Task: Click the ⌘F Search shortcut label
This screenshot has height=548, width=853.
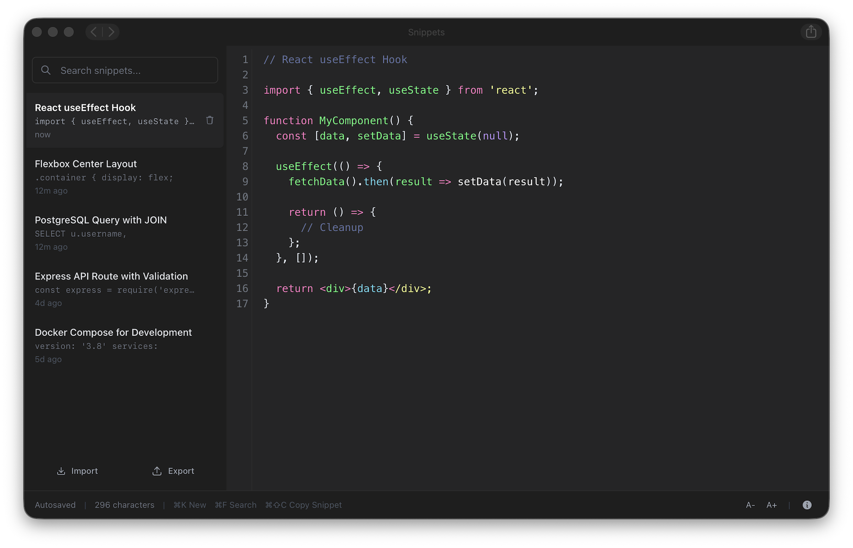Action: (236, 505)
